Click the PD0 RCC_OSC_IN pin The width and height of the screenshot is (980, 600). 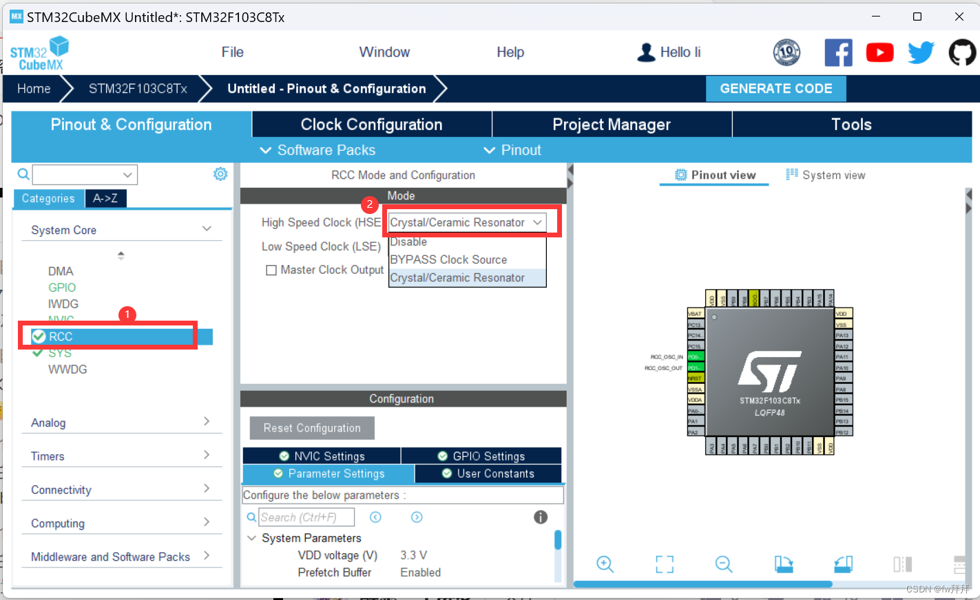(x=696, y=356)
